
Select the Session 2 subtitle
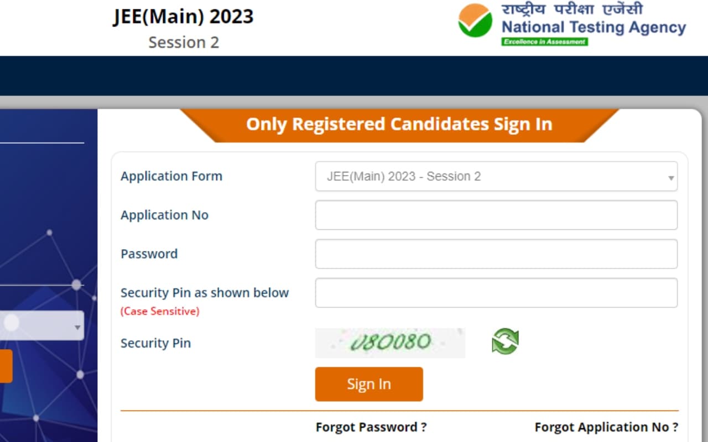point(184,42)
